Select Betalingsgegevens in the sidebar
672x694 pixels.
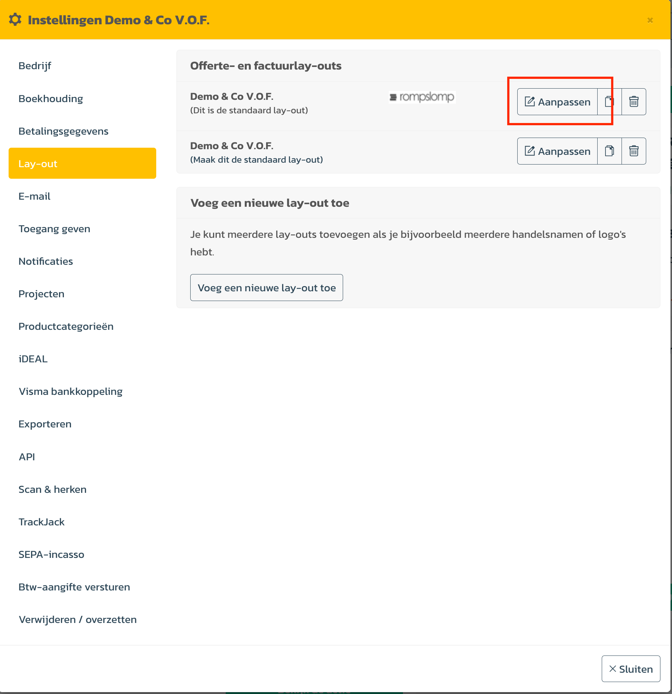click(64, 131)
